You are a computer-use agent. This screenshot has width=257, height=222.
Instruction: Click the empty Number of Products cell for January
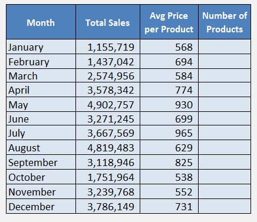click(x=225, y=47)
